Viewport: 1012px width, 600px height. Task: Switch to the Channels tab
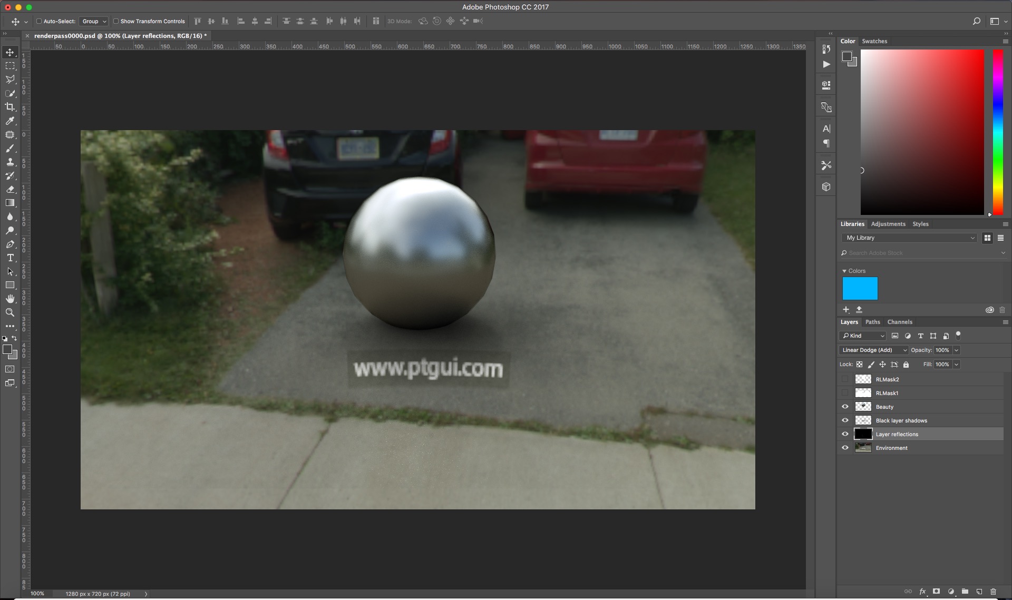tap(899, 322)
